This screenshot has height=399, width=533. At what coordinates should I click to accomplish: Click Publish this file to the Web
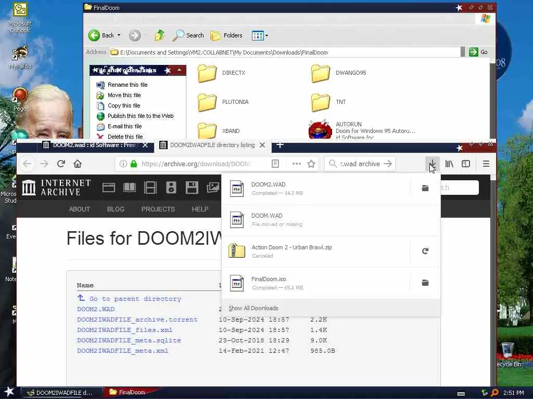[x=141, y=116]
